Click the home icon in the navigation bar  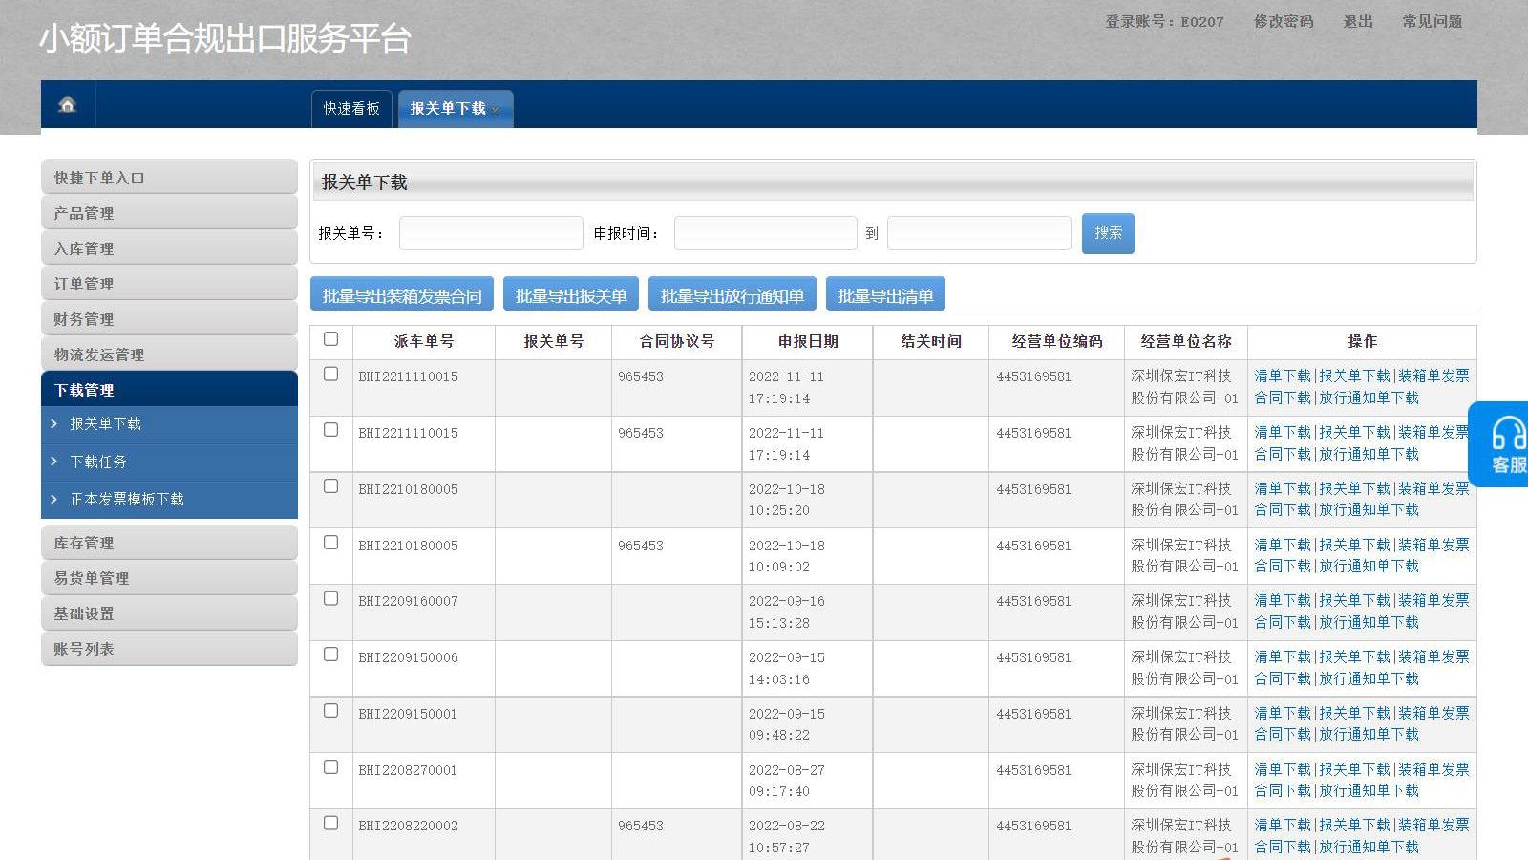tap(66, 106)
